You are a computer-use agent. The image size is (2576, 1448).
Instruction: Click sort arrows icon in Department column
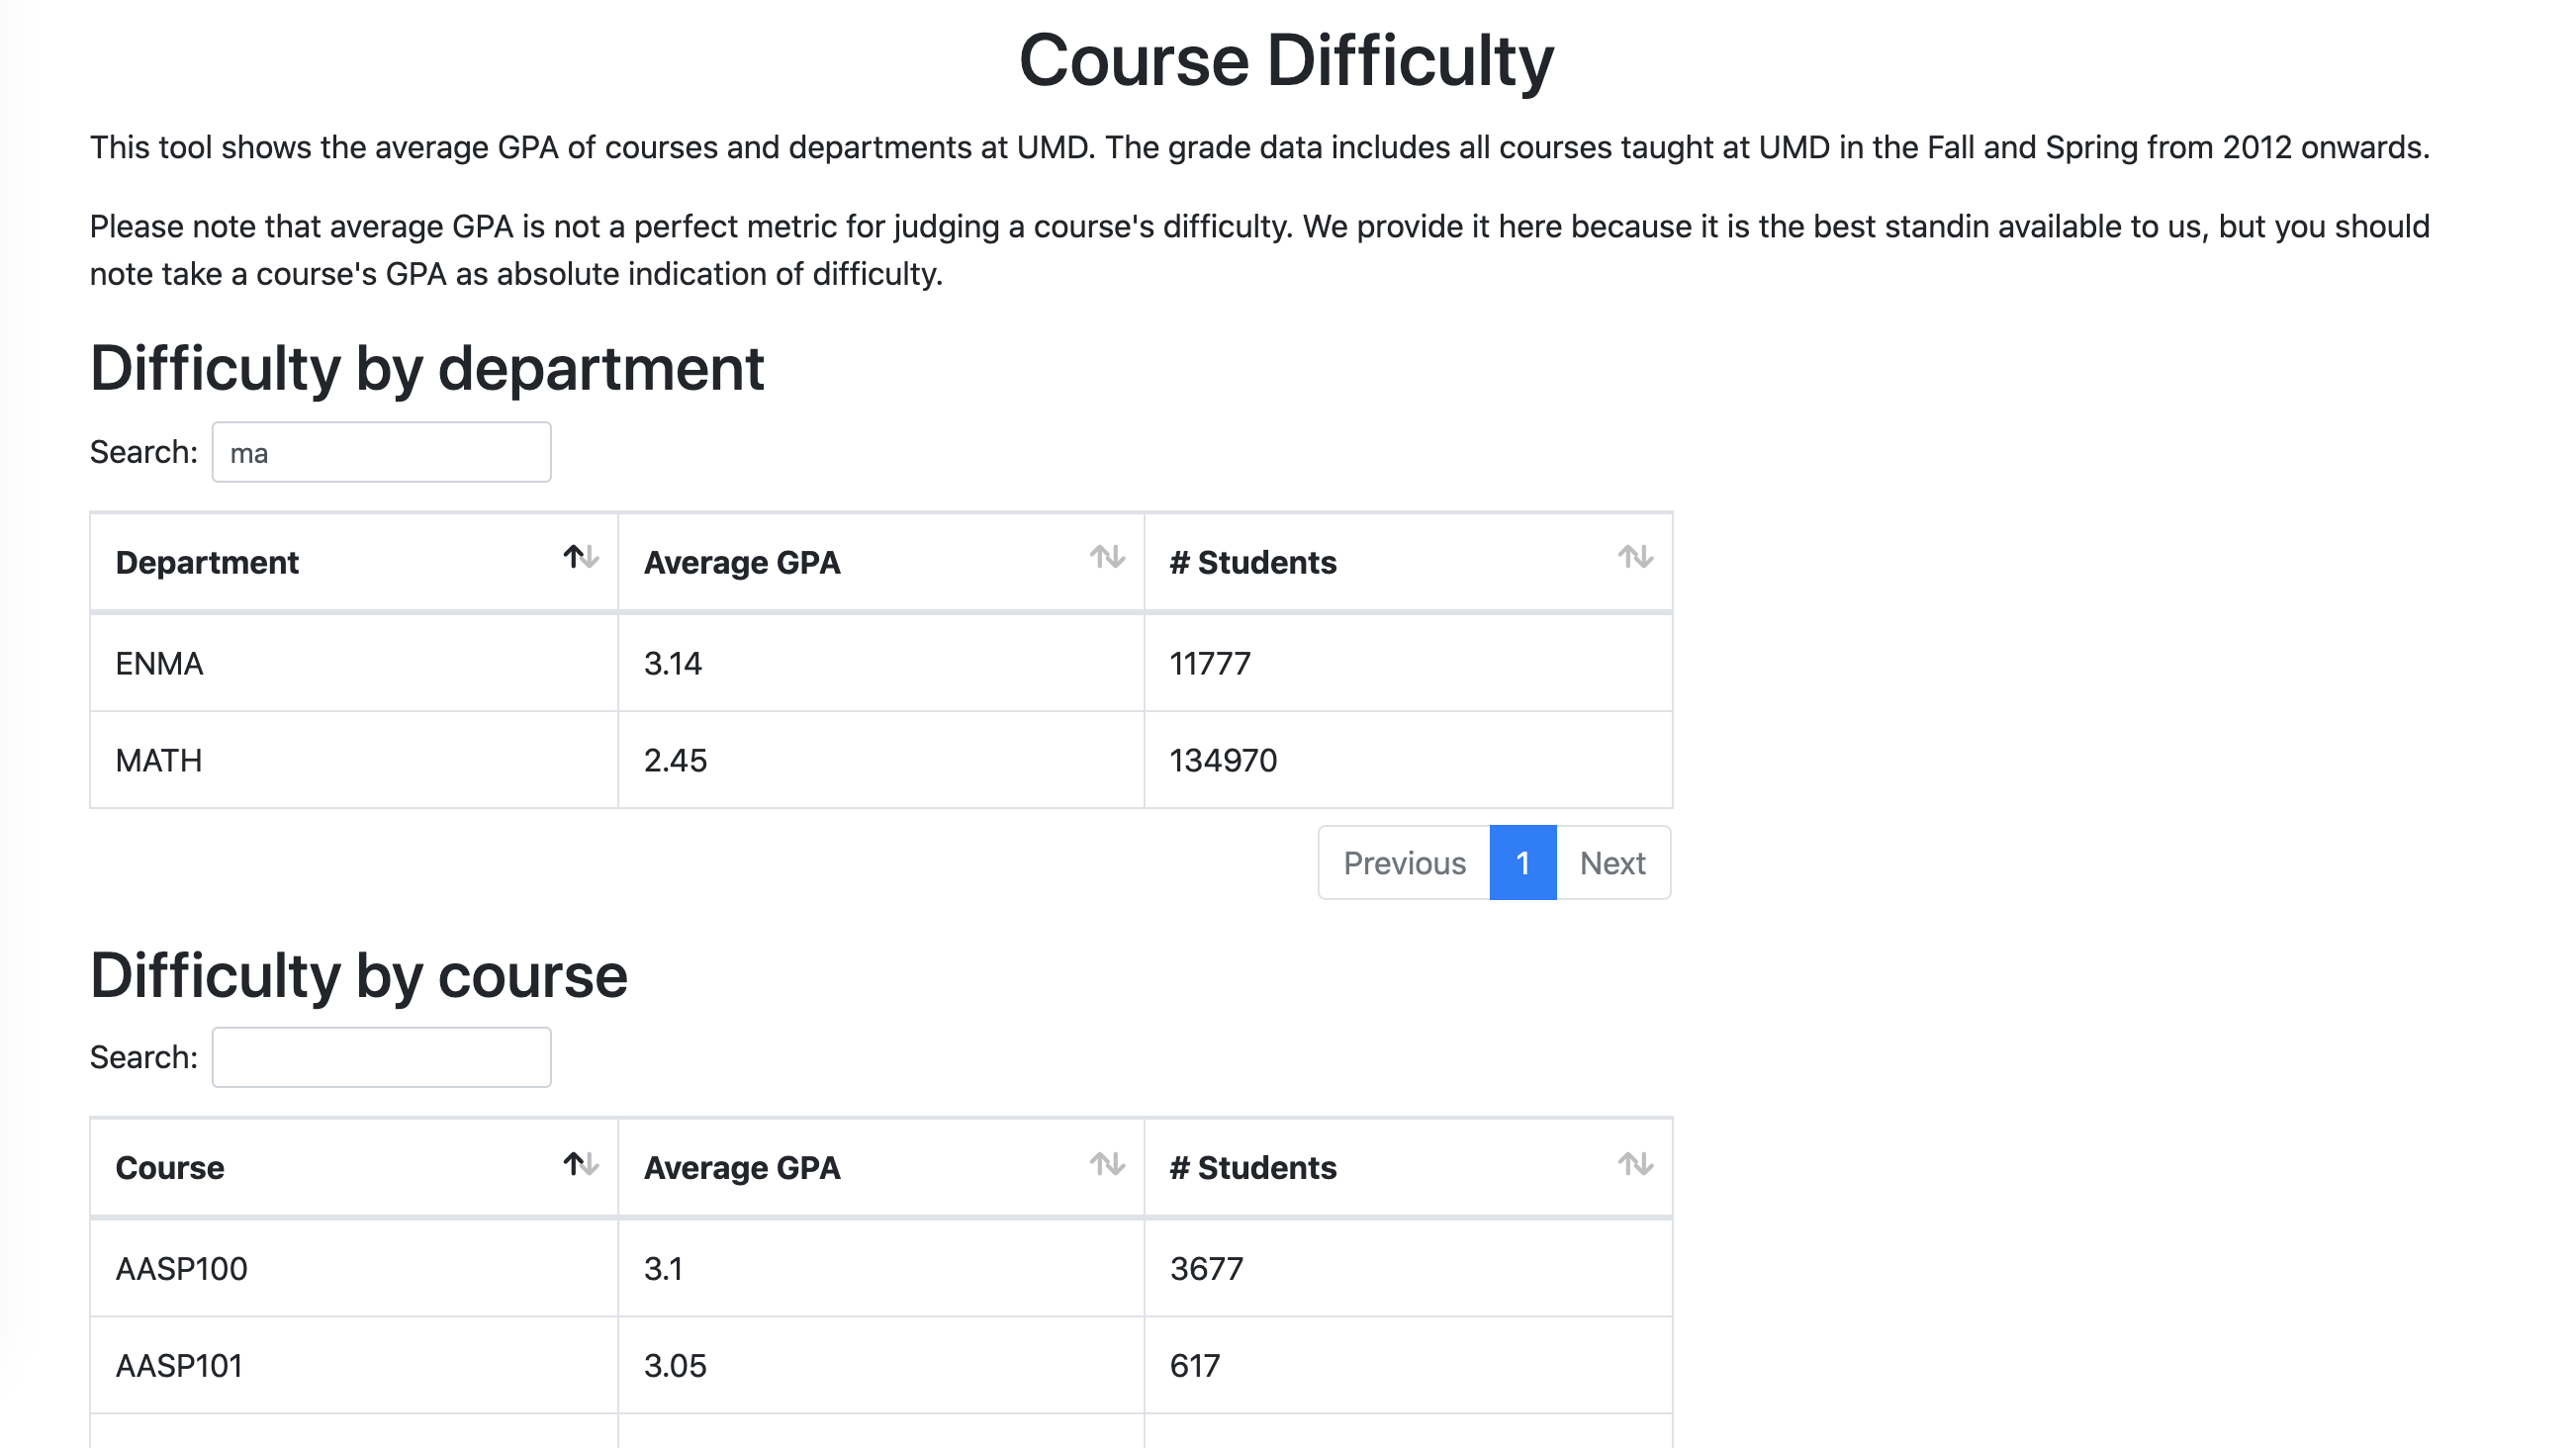[581, 557]
